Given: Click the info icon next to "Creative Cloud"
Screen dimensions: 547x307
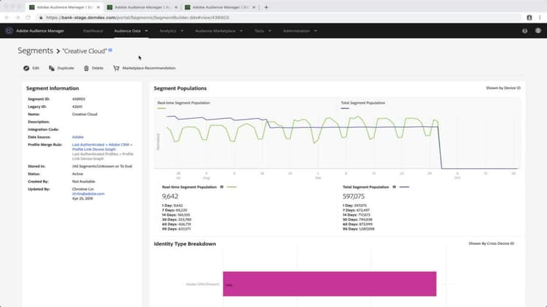Looking at the screenshot, I should coord(110,50).
